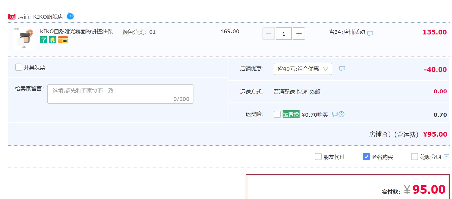
Task: Click the shipping fee 0.00 value
Action: (x=440, y=91)
